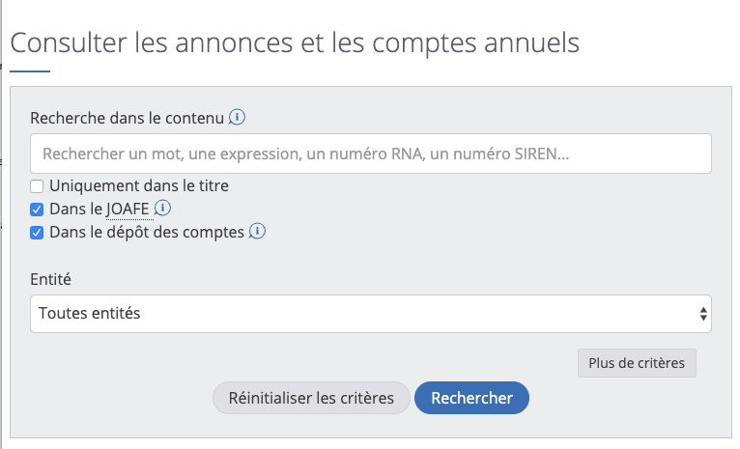The width and height of the screenshot is (740, 449).
Task: Show info icon for dépôt des comptes
Action: pyautogui.click(x=257, y=231)
